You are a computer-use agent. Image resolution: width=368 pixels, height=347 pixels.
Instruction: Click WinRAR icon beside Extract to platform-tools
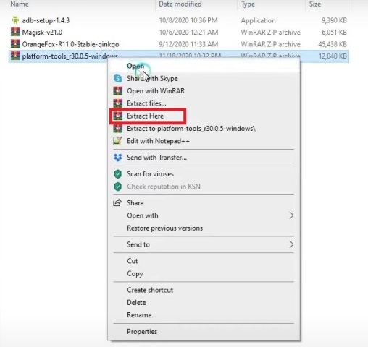click(118, 129)
